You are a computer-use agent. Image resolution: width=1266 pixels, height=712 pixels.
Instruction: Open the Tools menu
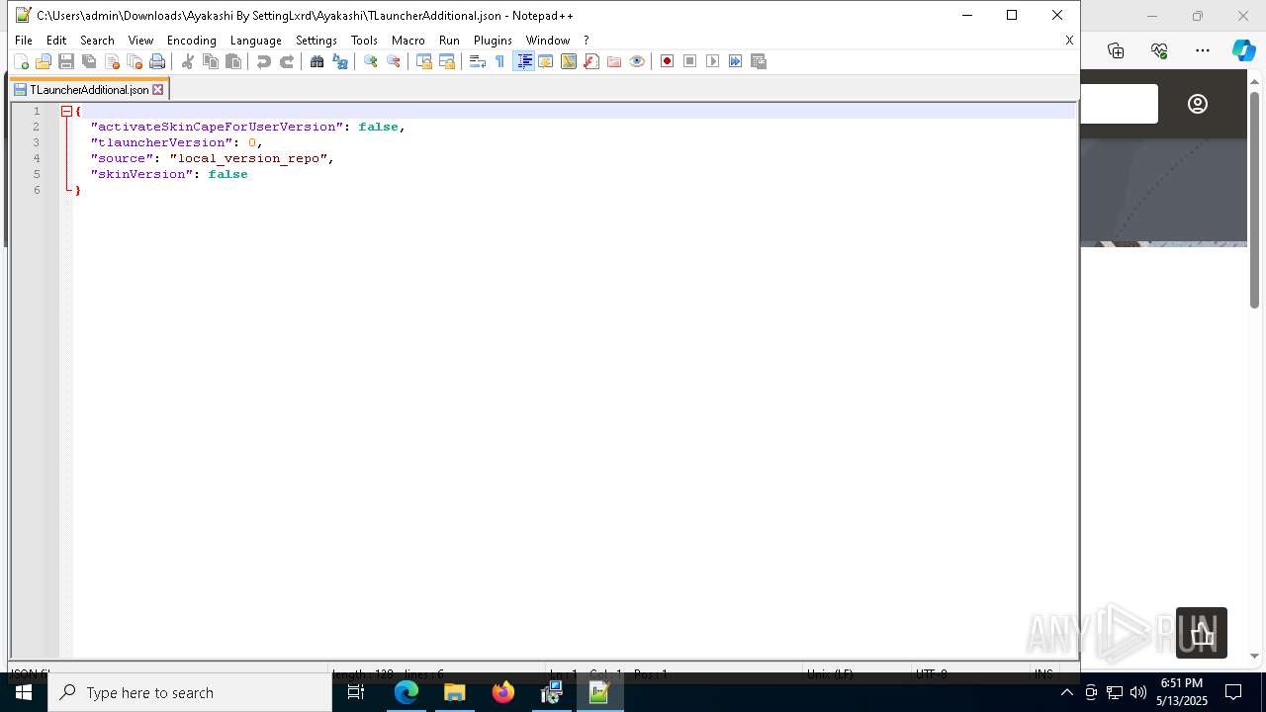click(364, 41)
